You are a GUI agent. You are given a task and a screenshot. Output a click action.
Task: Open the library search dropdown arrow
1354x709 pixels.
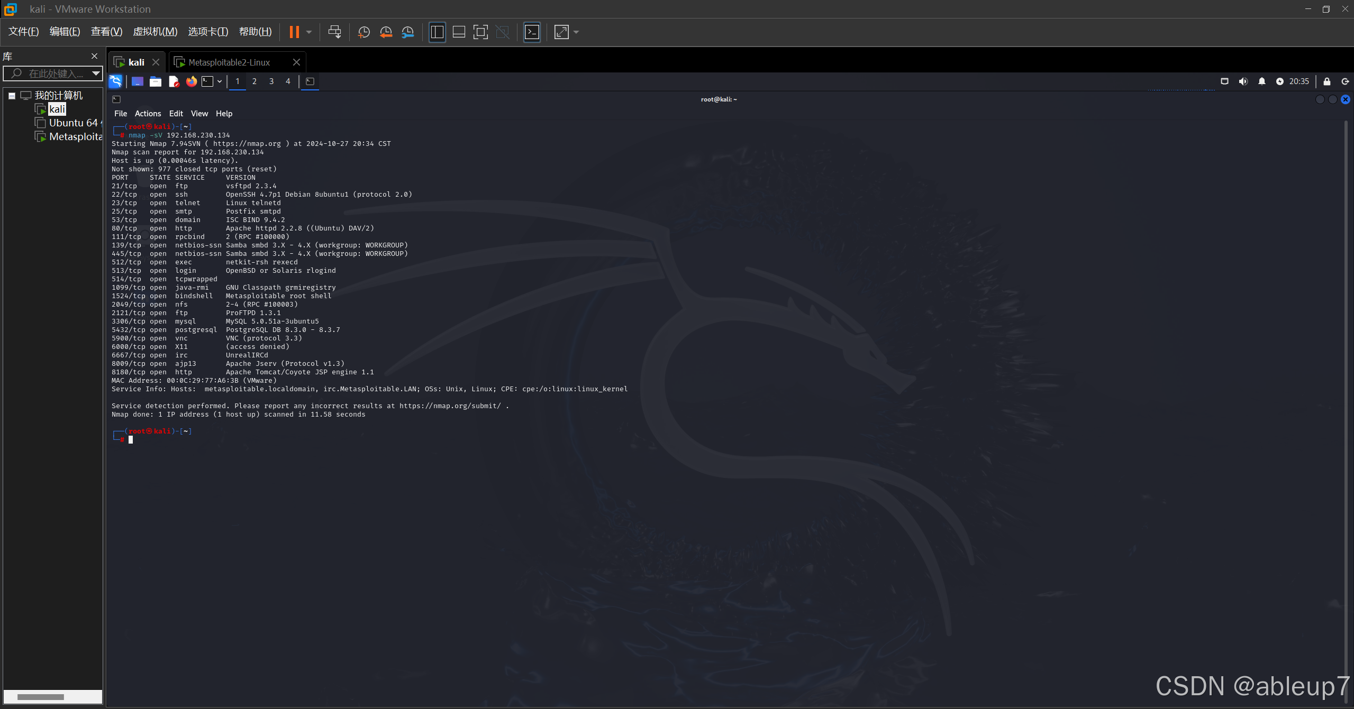pyautogui.click(x=96, y=73)
